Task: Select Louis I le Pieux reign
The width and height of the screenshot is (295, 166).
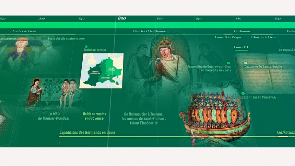Action: (x=24, y=31)
